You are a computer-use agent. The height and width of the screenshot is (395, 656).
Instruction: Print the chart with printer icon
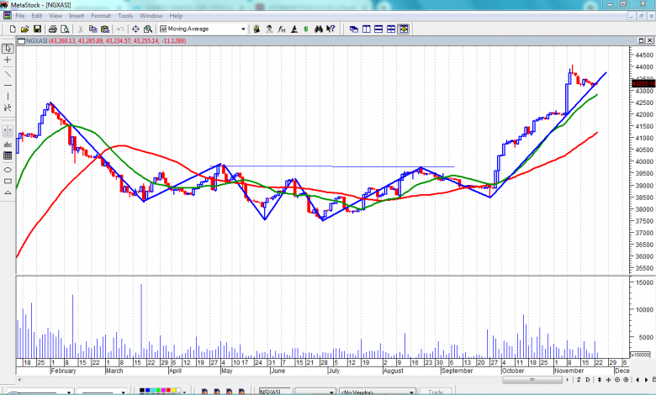pyautogui.click(x=53, y=29)
